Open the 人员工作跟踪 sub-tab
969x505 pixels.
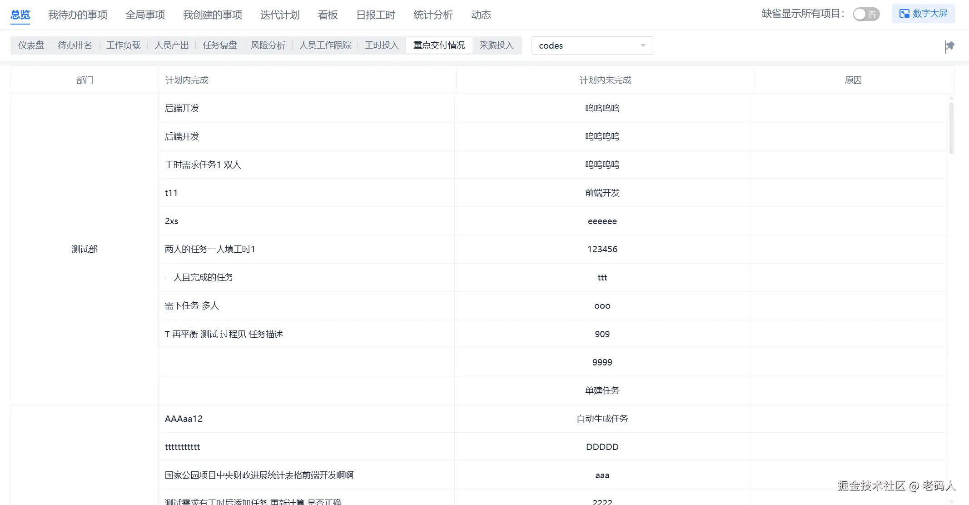coord(325,45)
